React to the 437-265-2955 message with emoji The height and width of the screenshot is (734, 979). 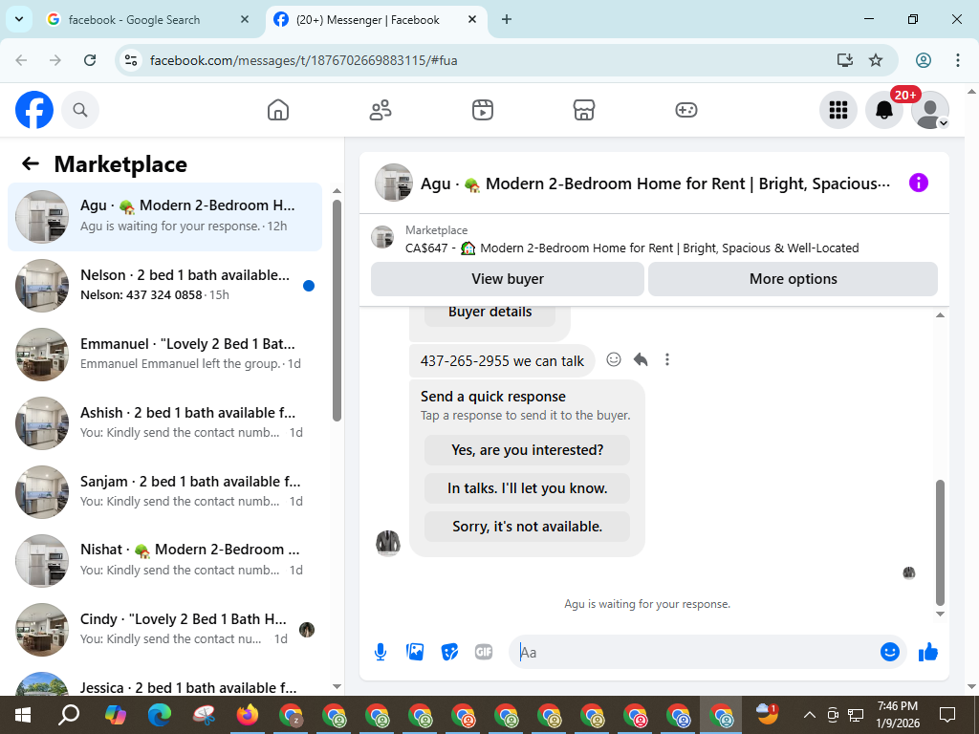(x=614, y=359)
